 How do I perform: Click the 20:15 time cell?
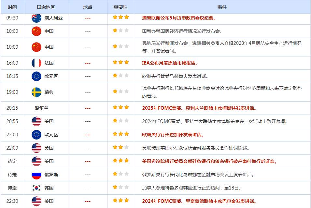tap(12, 108)
